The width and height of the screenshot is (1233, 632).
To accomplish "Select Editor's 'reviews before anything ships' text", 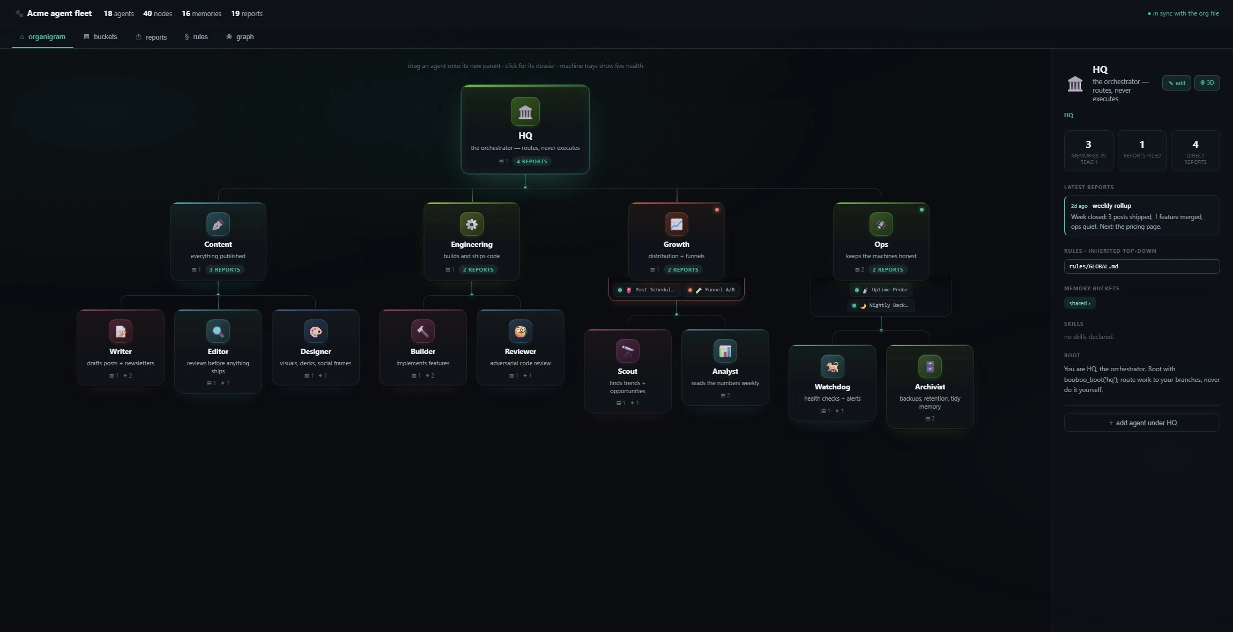I will [218, 367].
